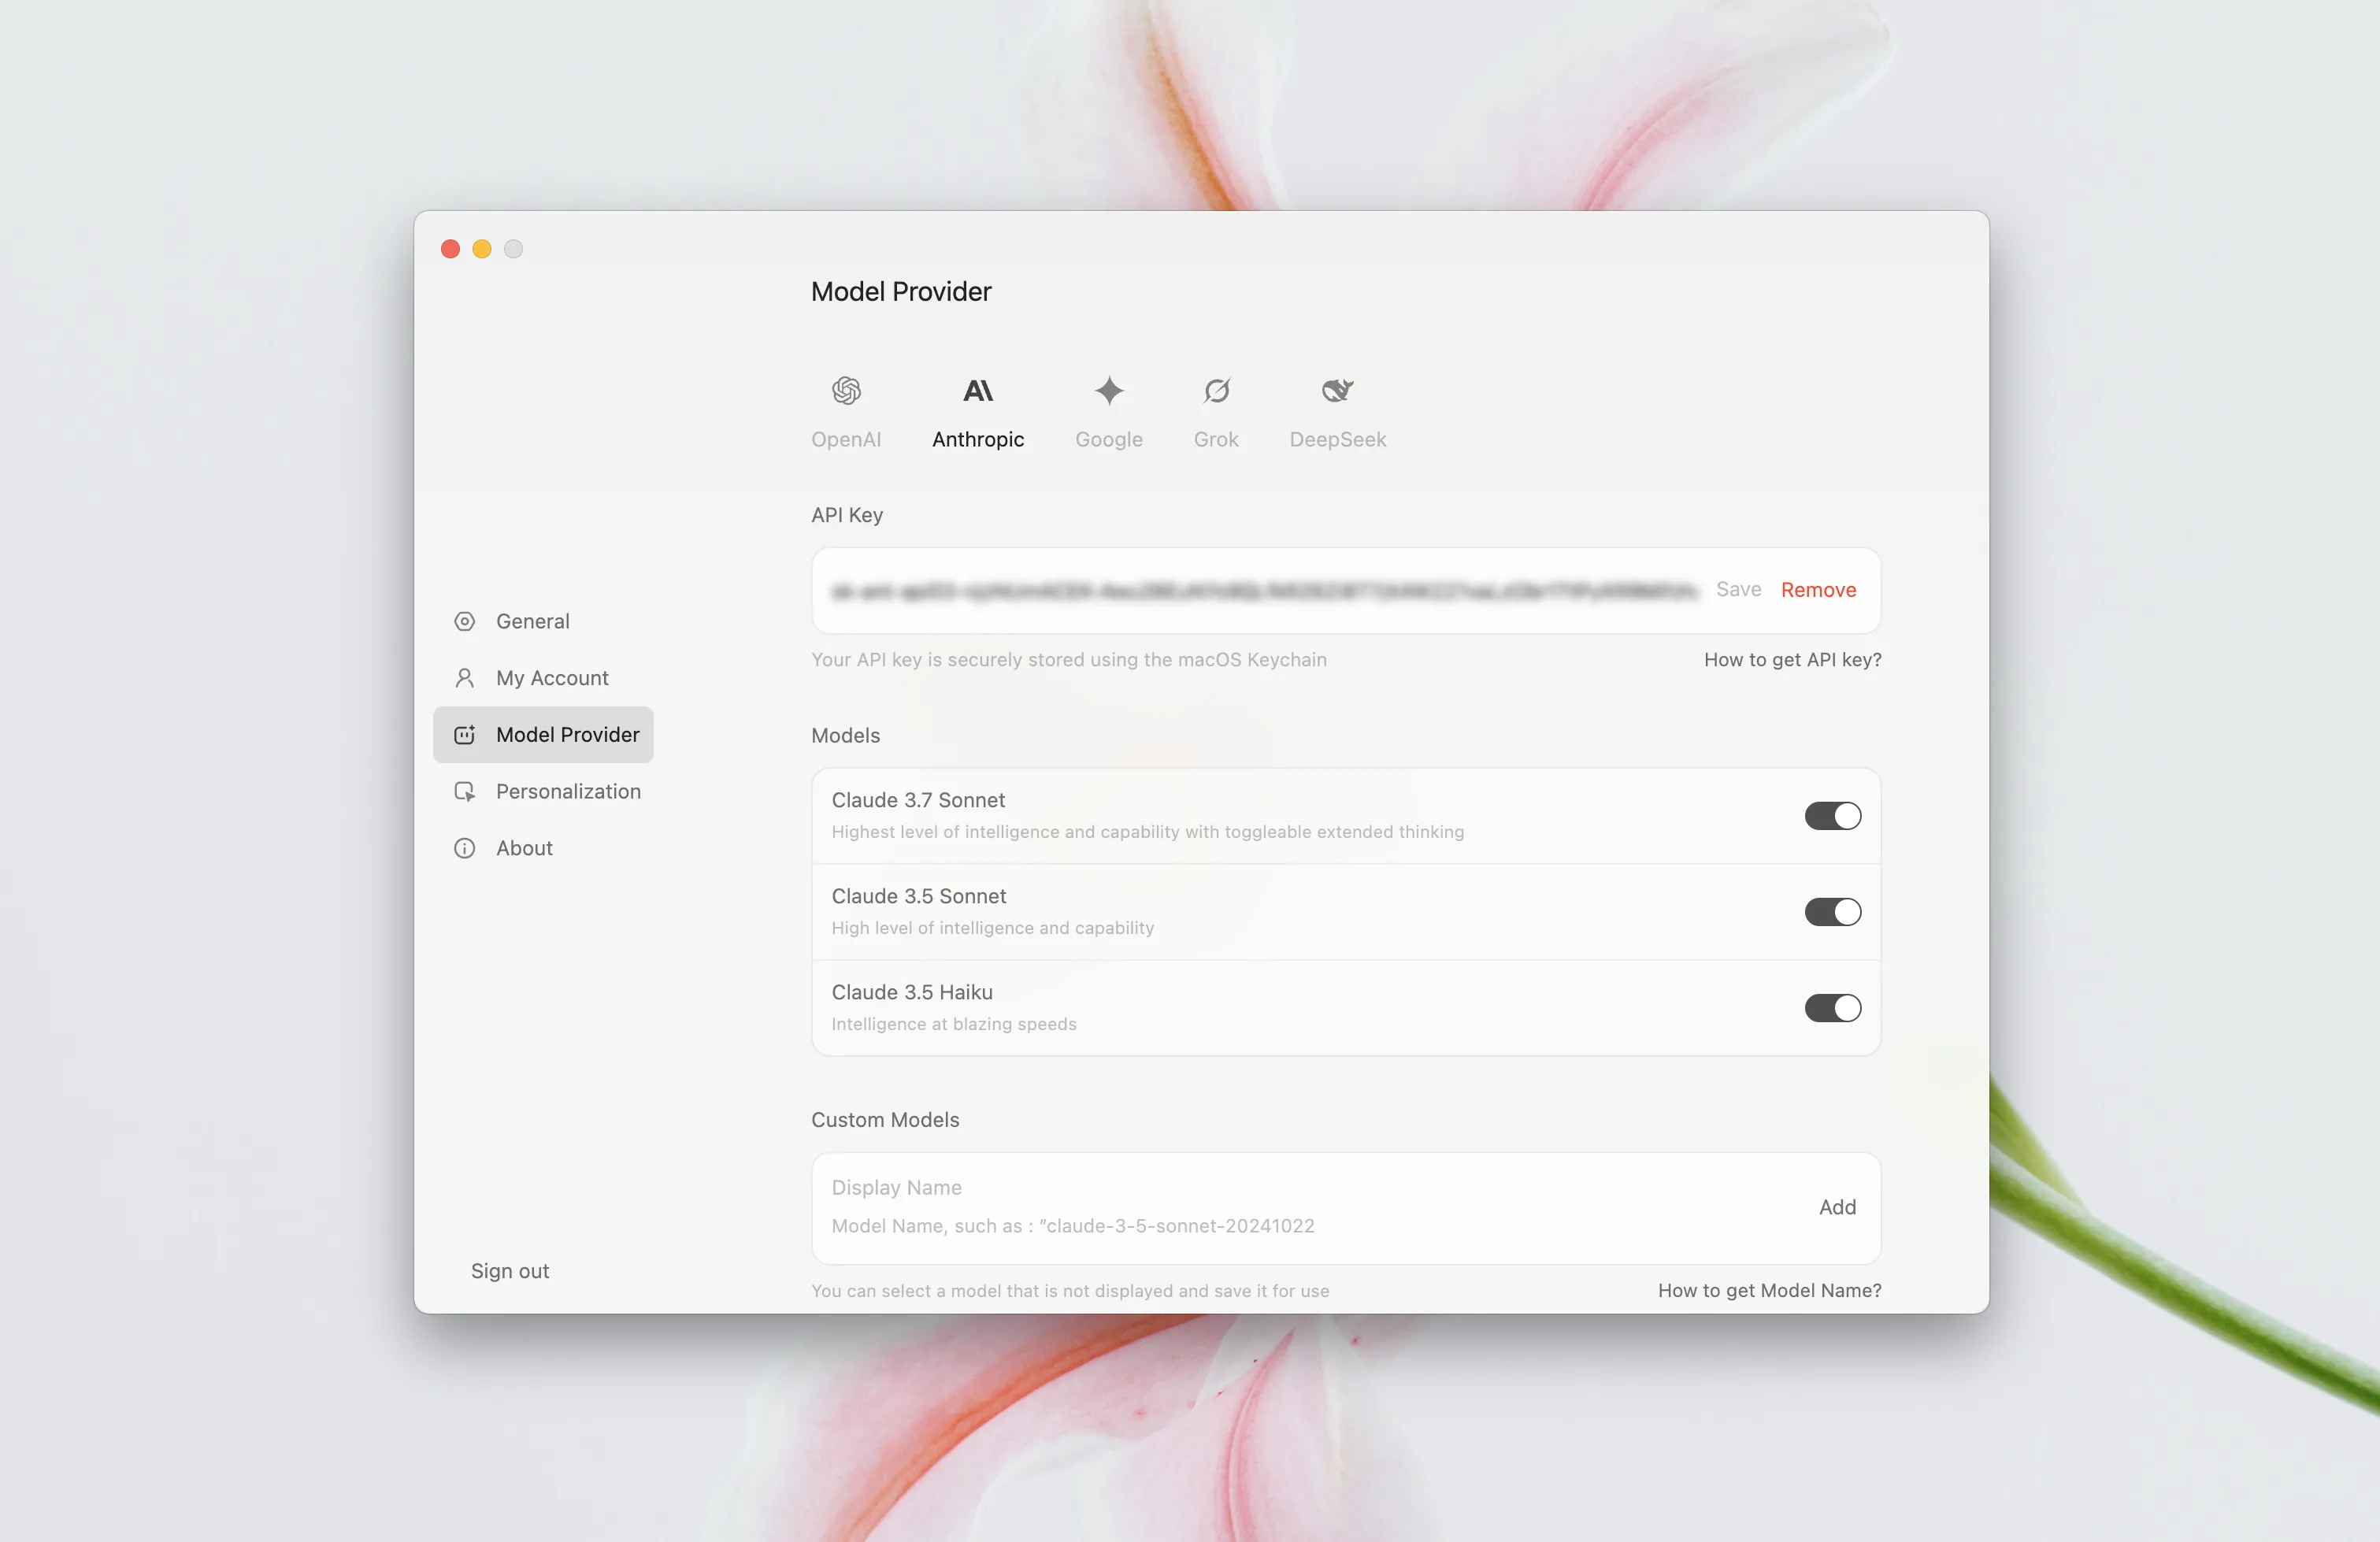Open the Personalization settings section
The image size is (2380, 1542).
point(567,791)
